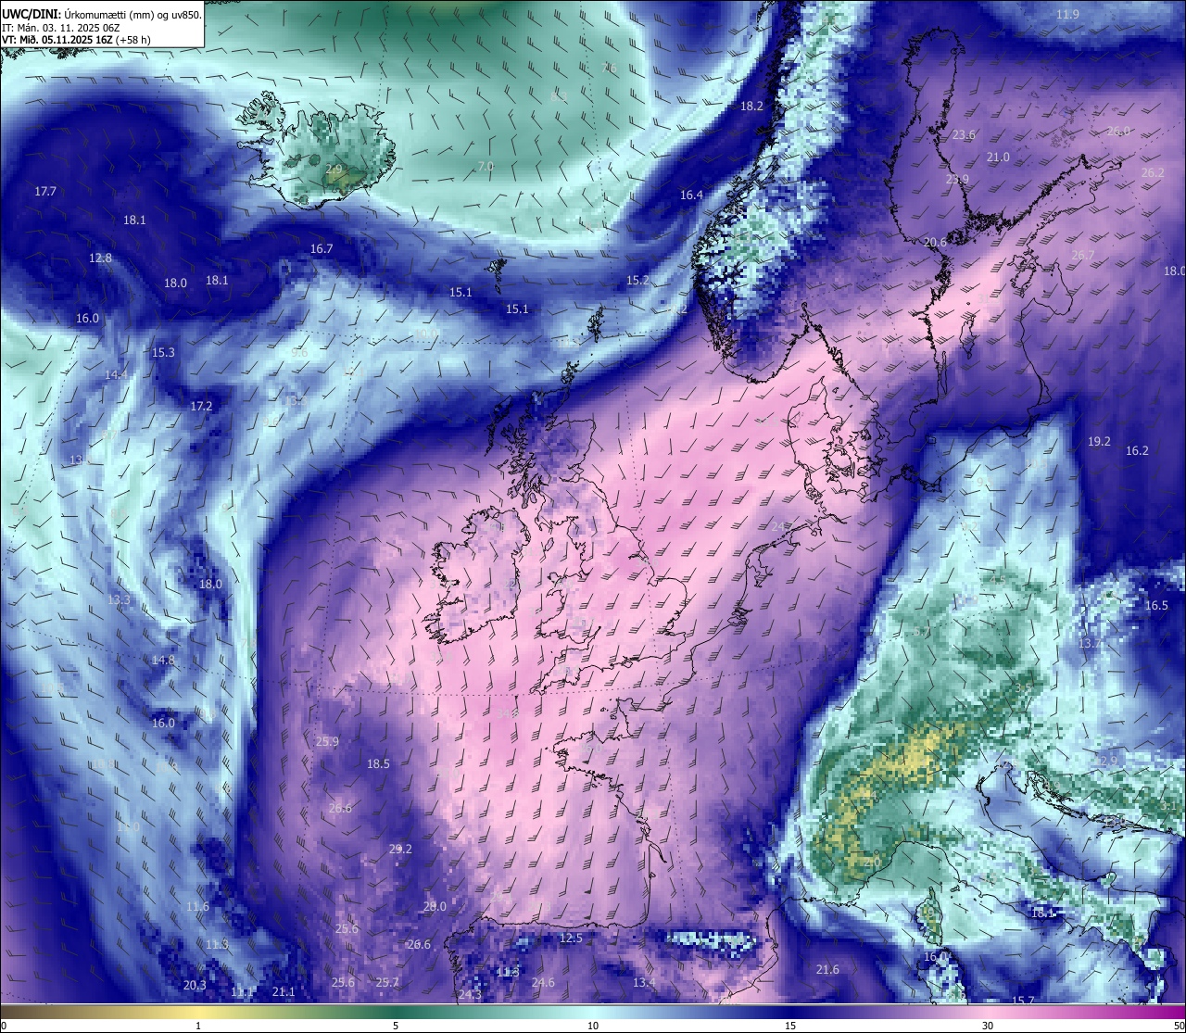The image size is (1186, 1033).
Task: Click the 23.9 value label
Action: 957,180
